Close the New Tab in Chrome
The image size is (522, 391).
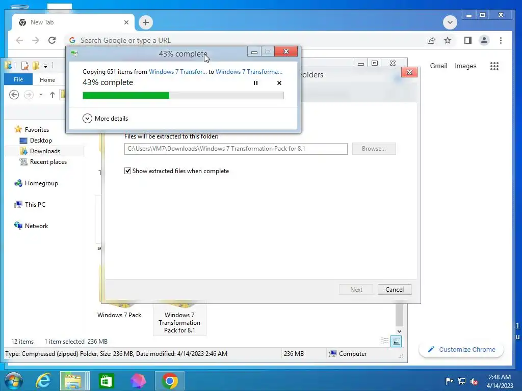pos(126,22)
